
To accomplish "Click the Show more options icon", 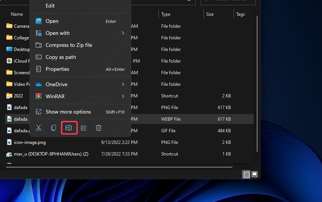I will [39, 112].
